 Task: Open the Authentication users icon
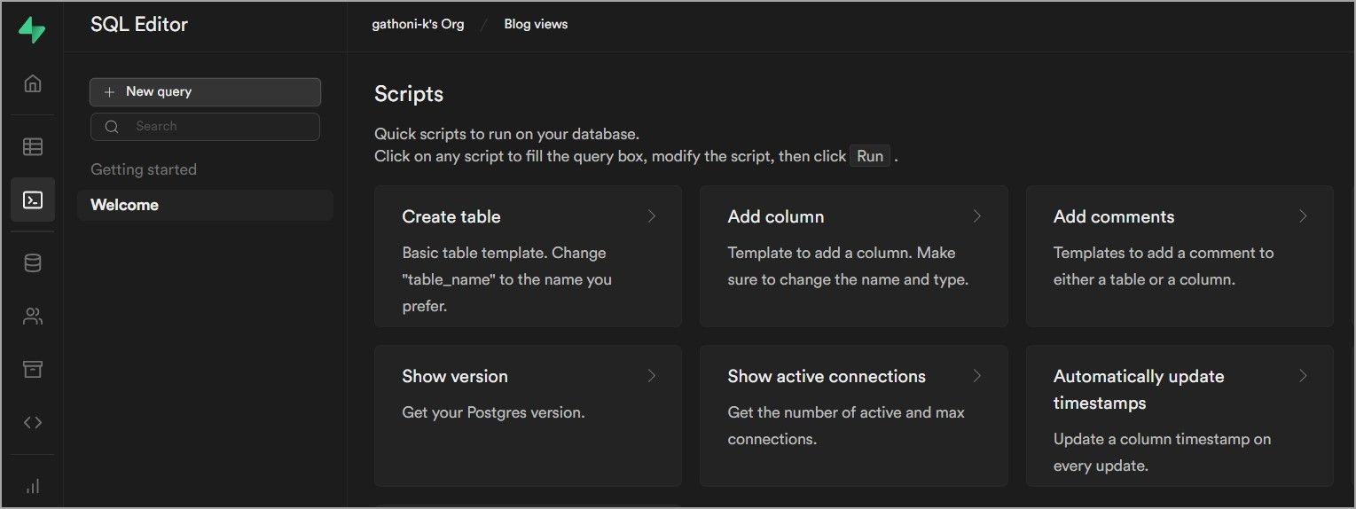(x=33, y=317)
